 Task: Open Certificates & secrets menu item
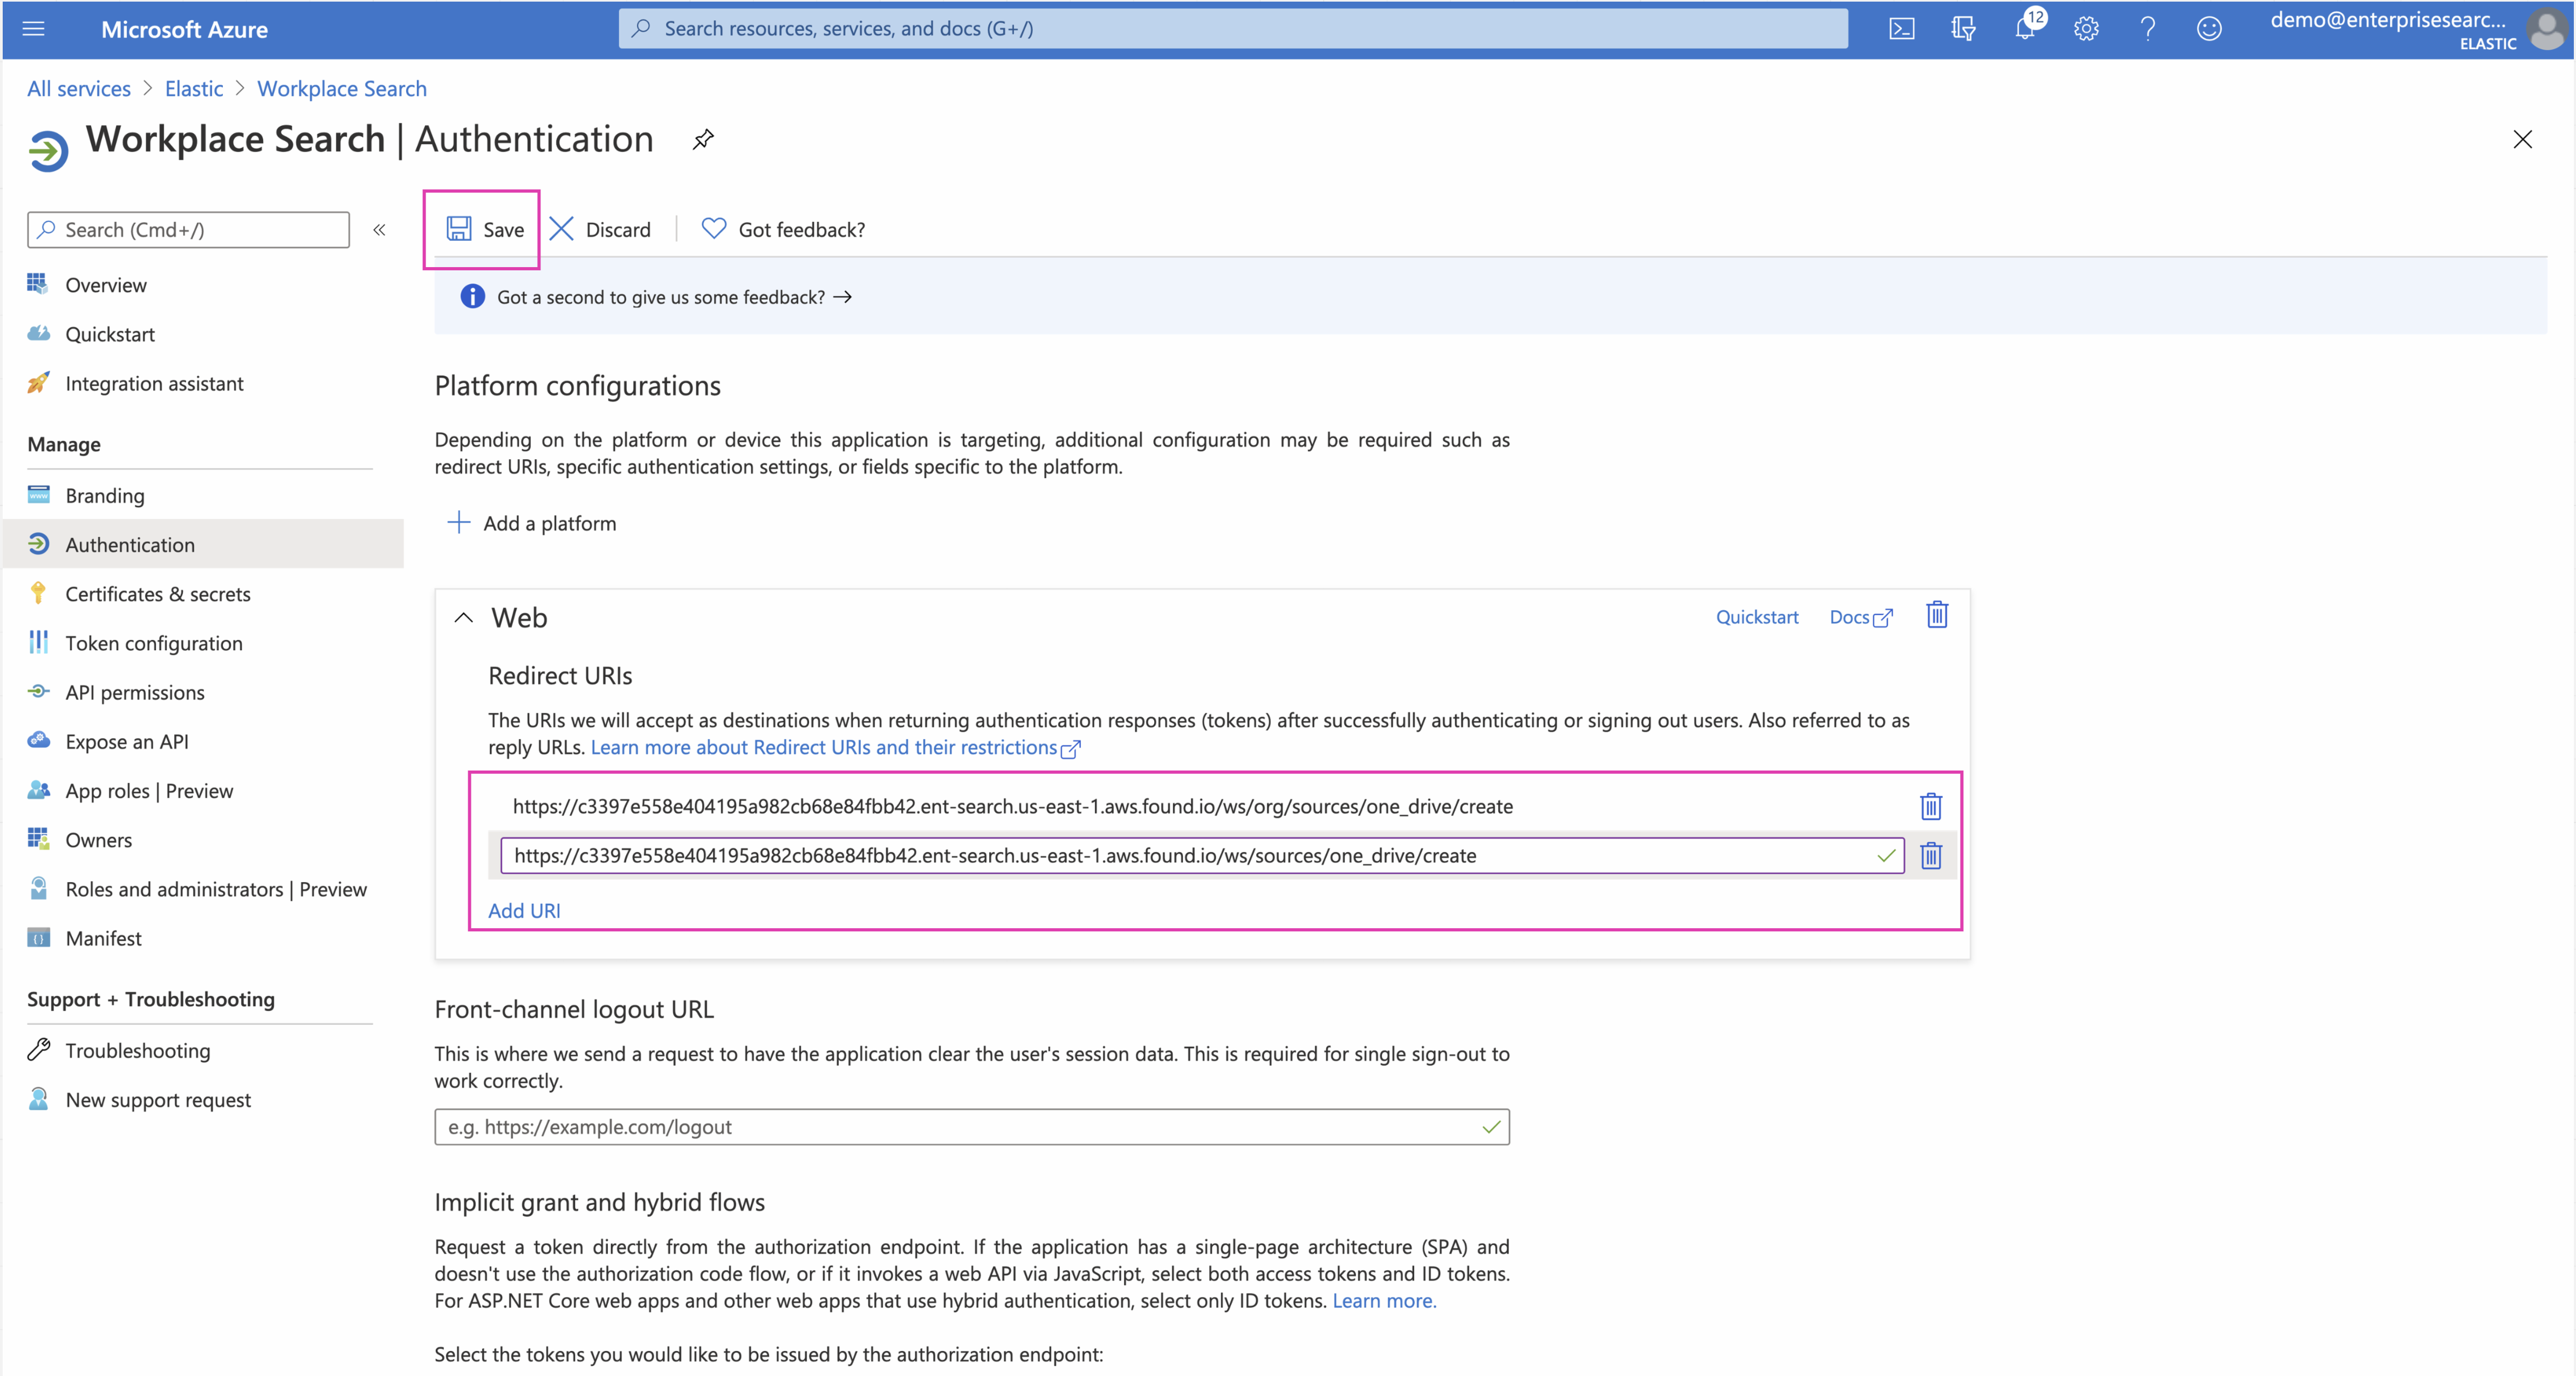pos(158,595)
